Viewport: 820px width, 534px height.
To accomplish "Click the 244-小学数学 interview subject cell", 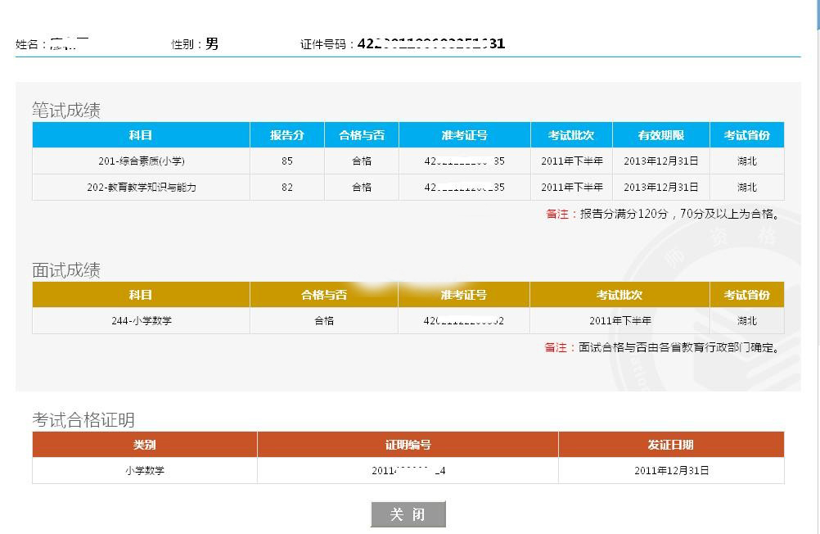I will [x=142, y=321].
